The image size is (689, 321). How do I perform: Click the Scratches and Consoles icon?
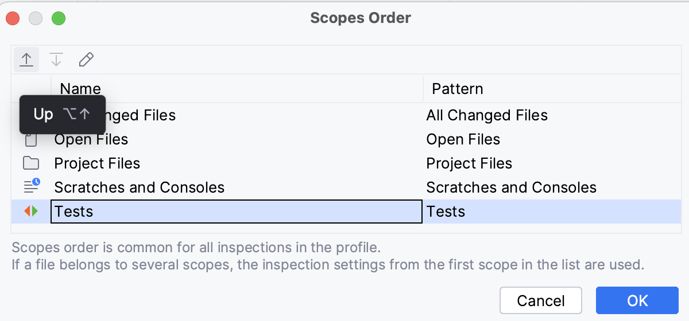pos(32,187)
